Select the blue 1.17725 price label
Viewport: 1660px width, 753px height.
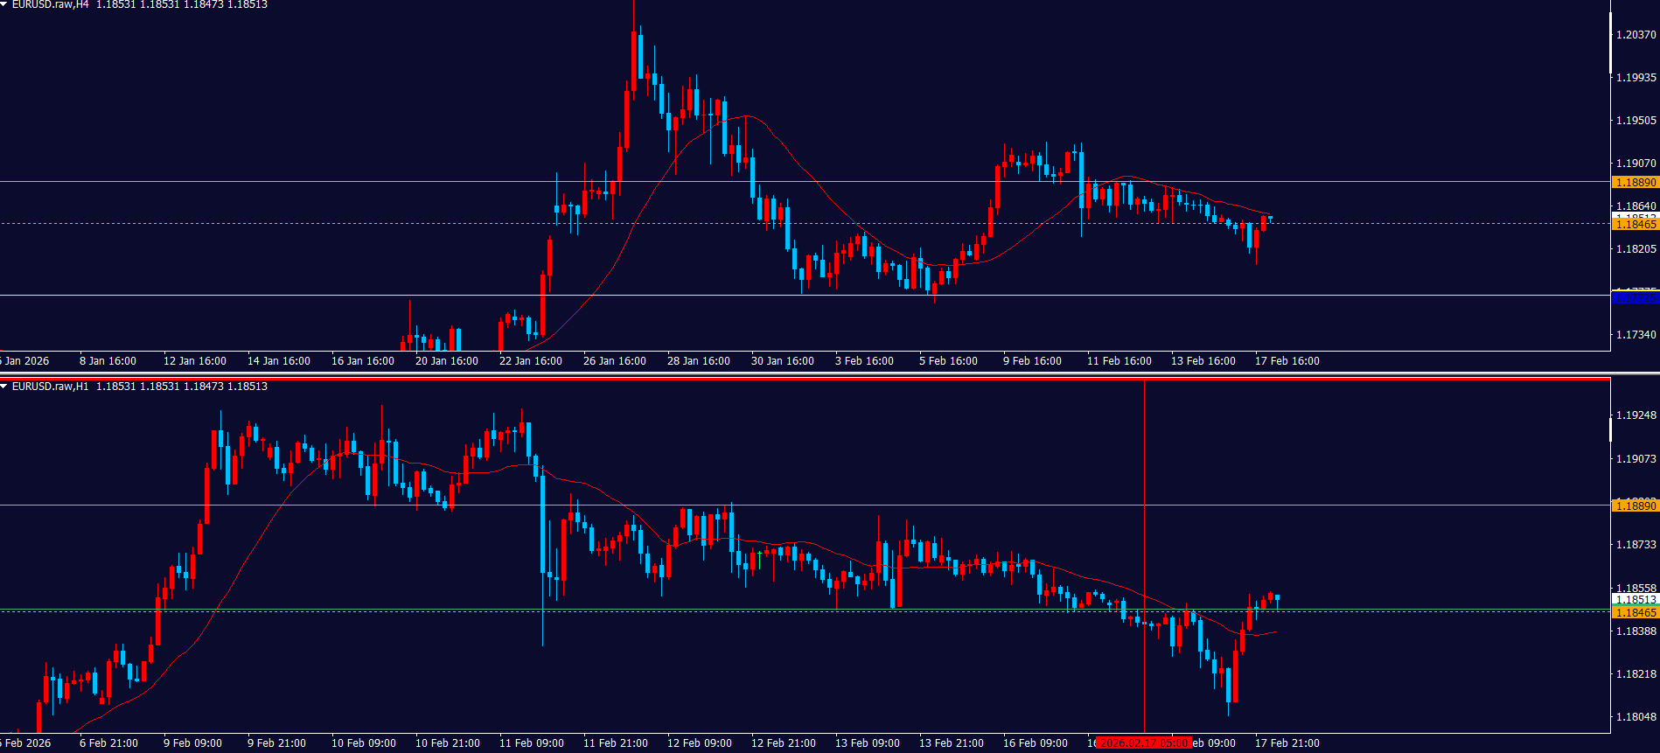[1635, 299]
